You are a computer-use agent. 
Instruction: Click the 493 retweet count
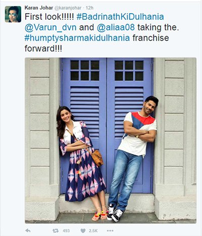pyautogui.click(x=66, y=230)
